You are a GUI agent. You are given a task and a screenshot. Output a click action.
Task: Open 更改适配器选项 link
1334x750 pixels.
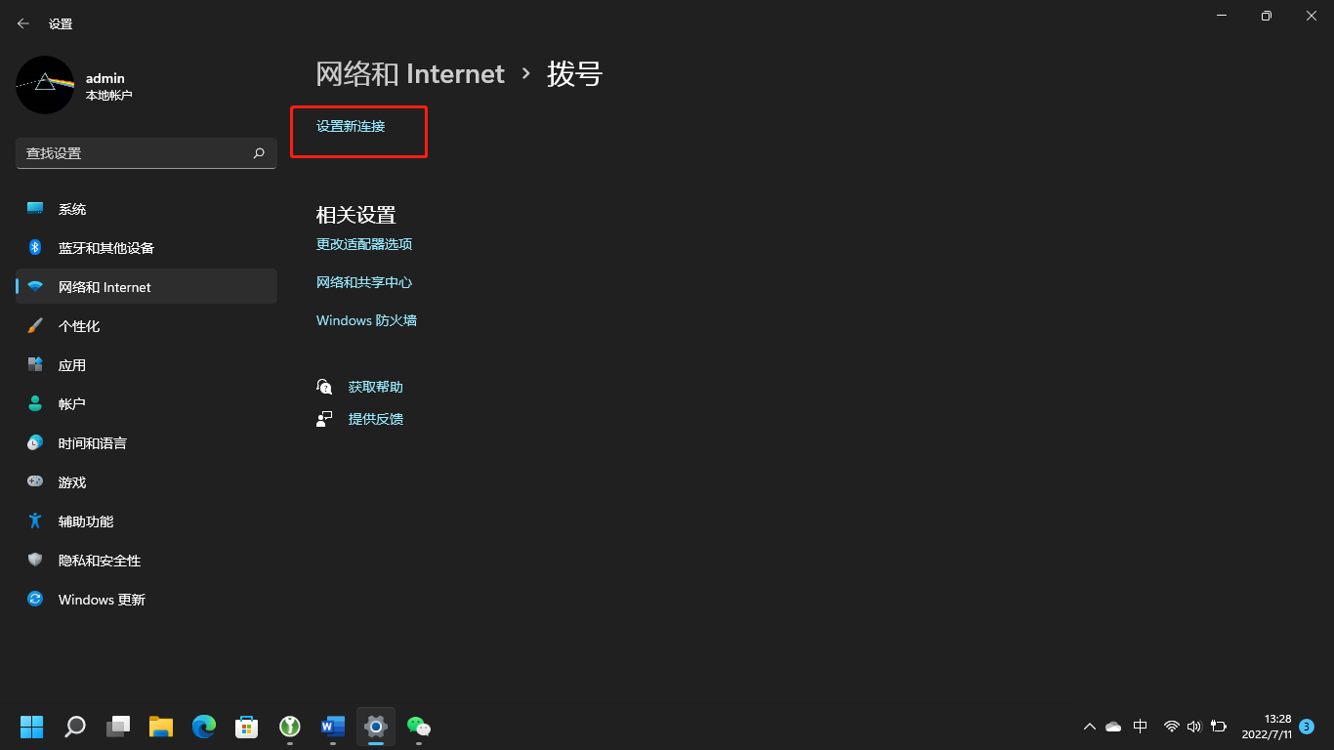click(364, 244)
